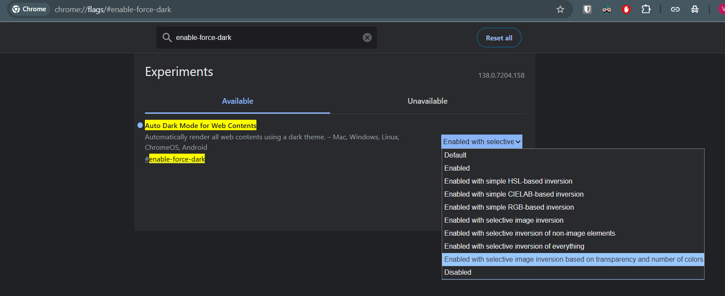Click the bookmark star icon
The width and height of the screenshot is (725, 296).
(560, 9)
